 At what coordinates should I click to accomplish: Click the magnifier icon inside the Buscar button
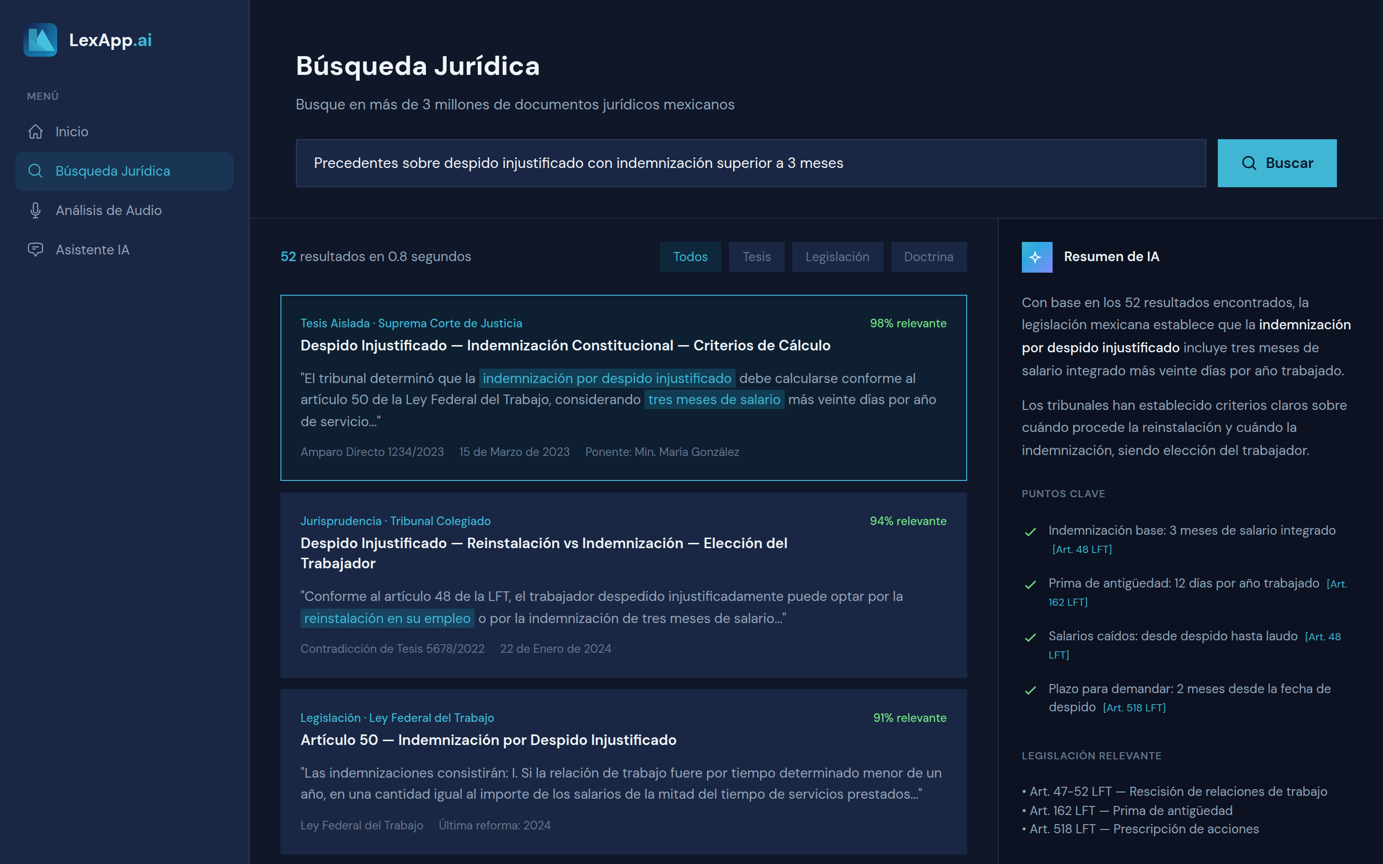click(1250, 163)
